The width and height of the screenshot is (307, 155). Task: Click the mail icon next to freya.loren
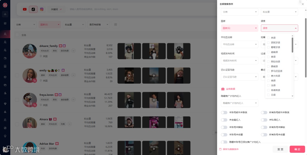point(56,95)
